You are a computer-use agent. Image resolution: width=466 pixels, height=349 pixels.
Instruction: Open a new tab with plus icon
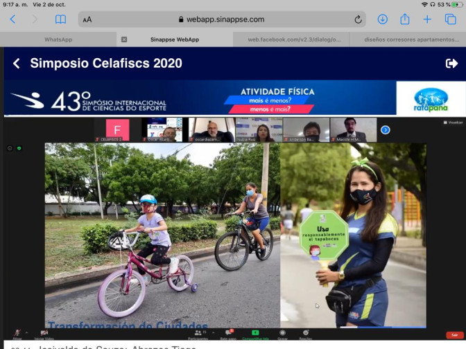tap(427, 19)
